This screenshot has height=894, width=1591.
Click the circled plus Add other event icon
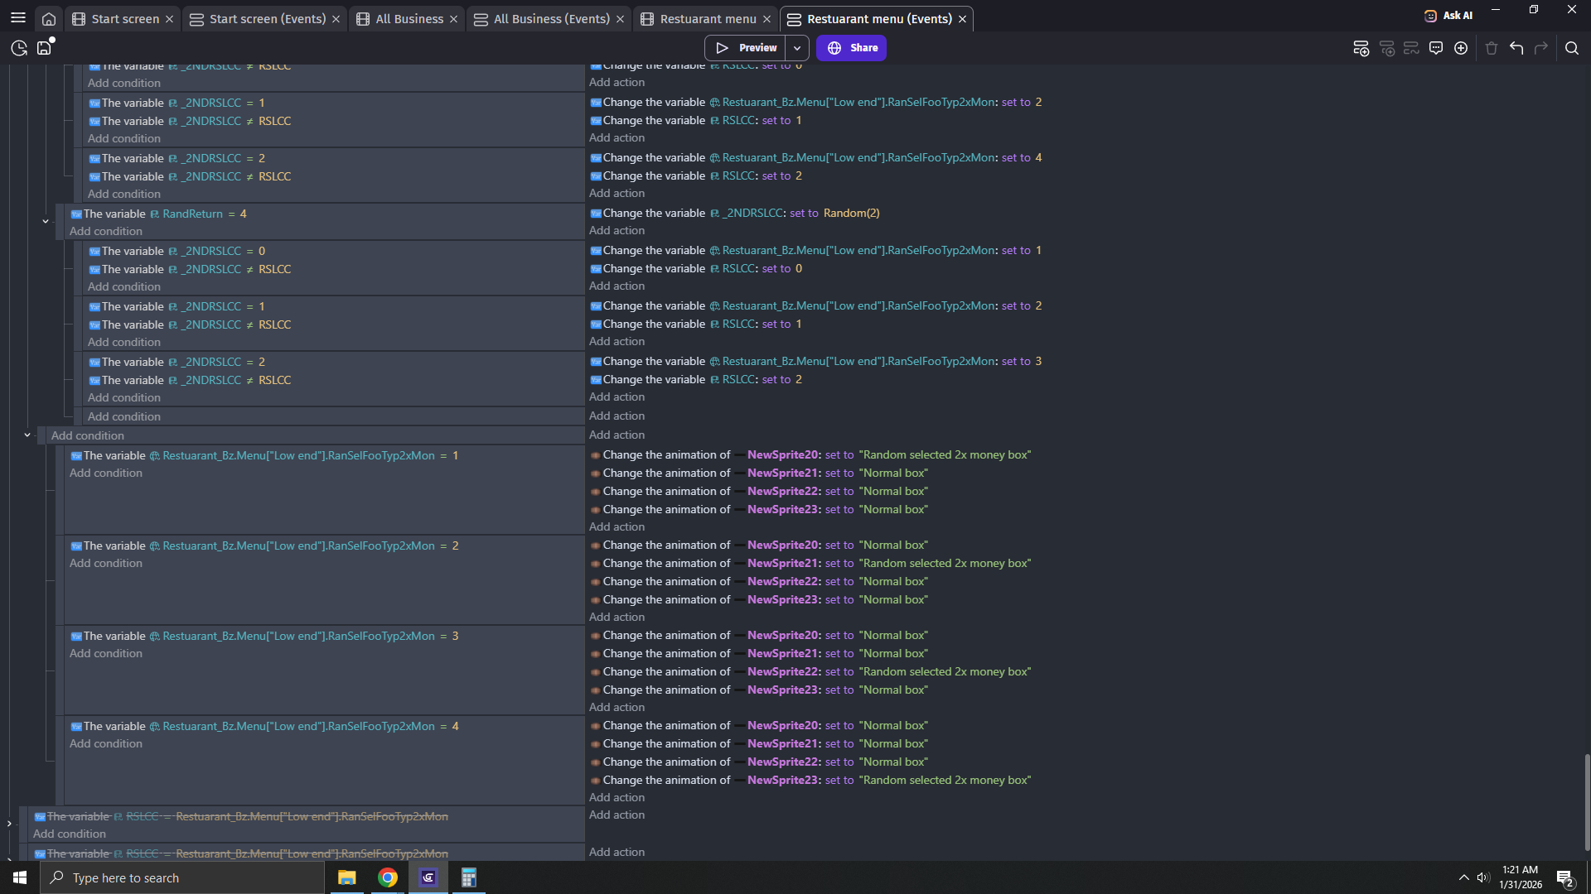pyautogui.click(x=1461, y=48)
